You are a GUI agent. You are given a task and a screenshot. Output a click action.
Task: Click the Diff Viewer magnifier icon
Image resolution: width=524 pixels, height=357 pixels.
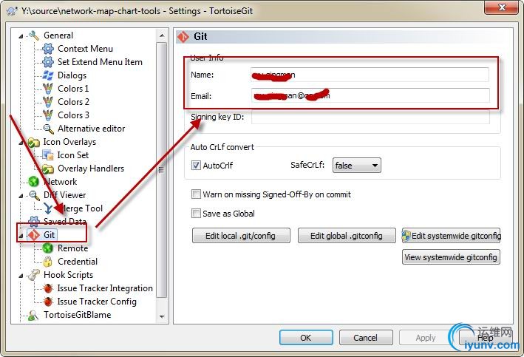click(x=34, y=195)
